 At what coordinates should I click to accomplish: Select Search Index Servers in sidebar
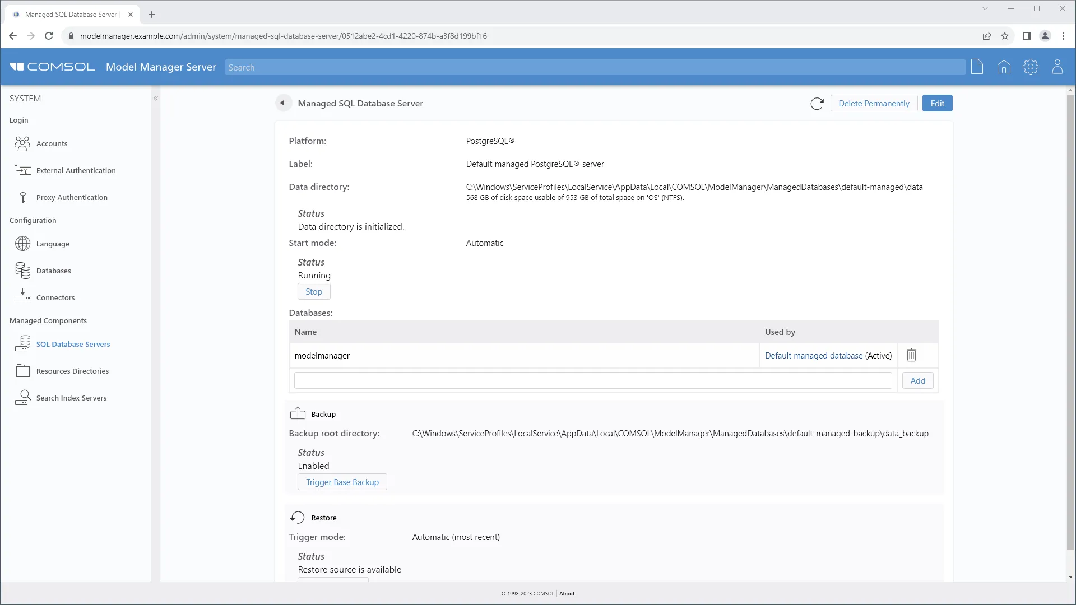point(71,398)
